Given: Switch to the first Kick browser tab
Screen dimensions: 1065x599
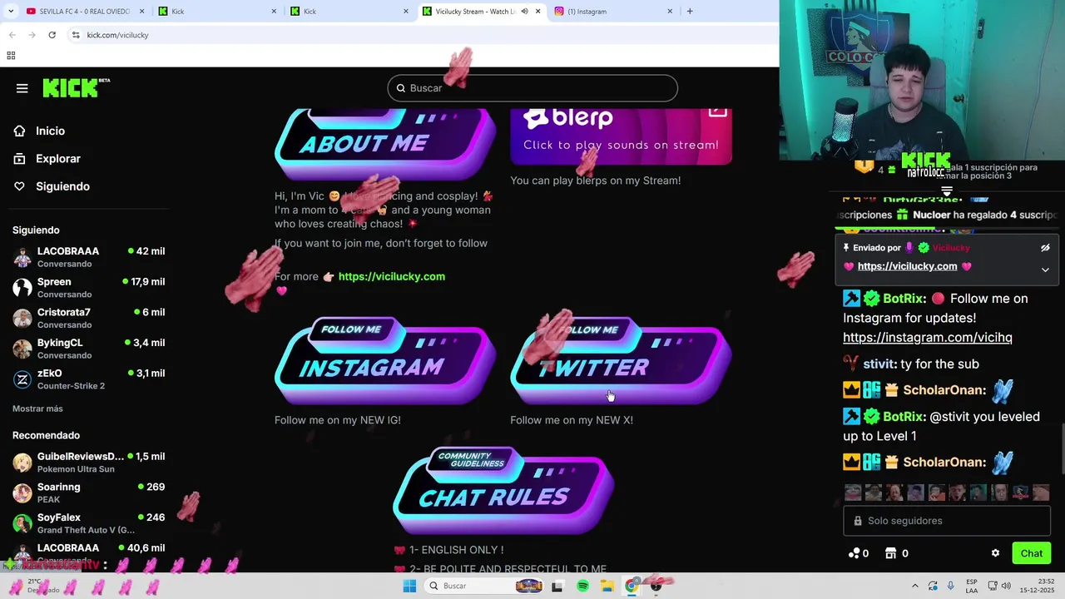Looking at the screenshot, I should pos(218,12).
